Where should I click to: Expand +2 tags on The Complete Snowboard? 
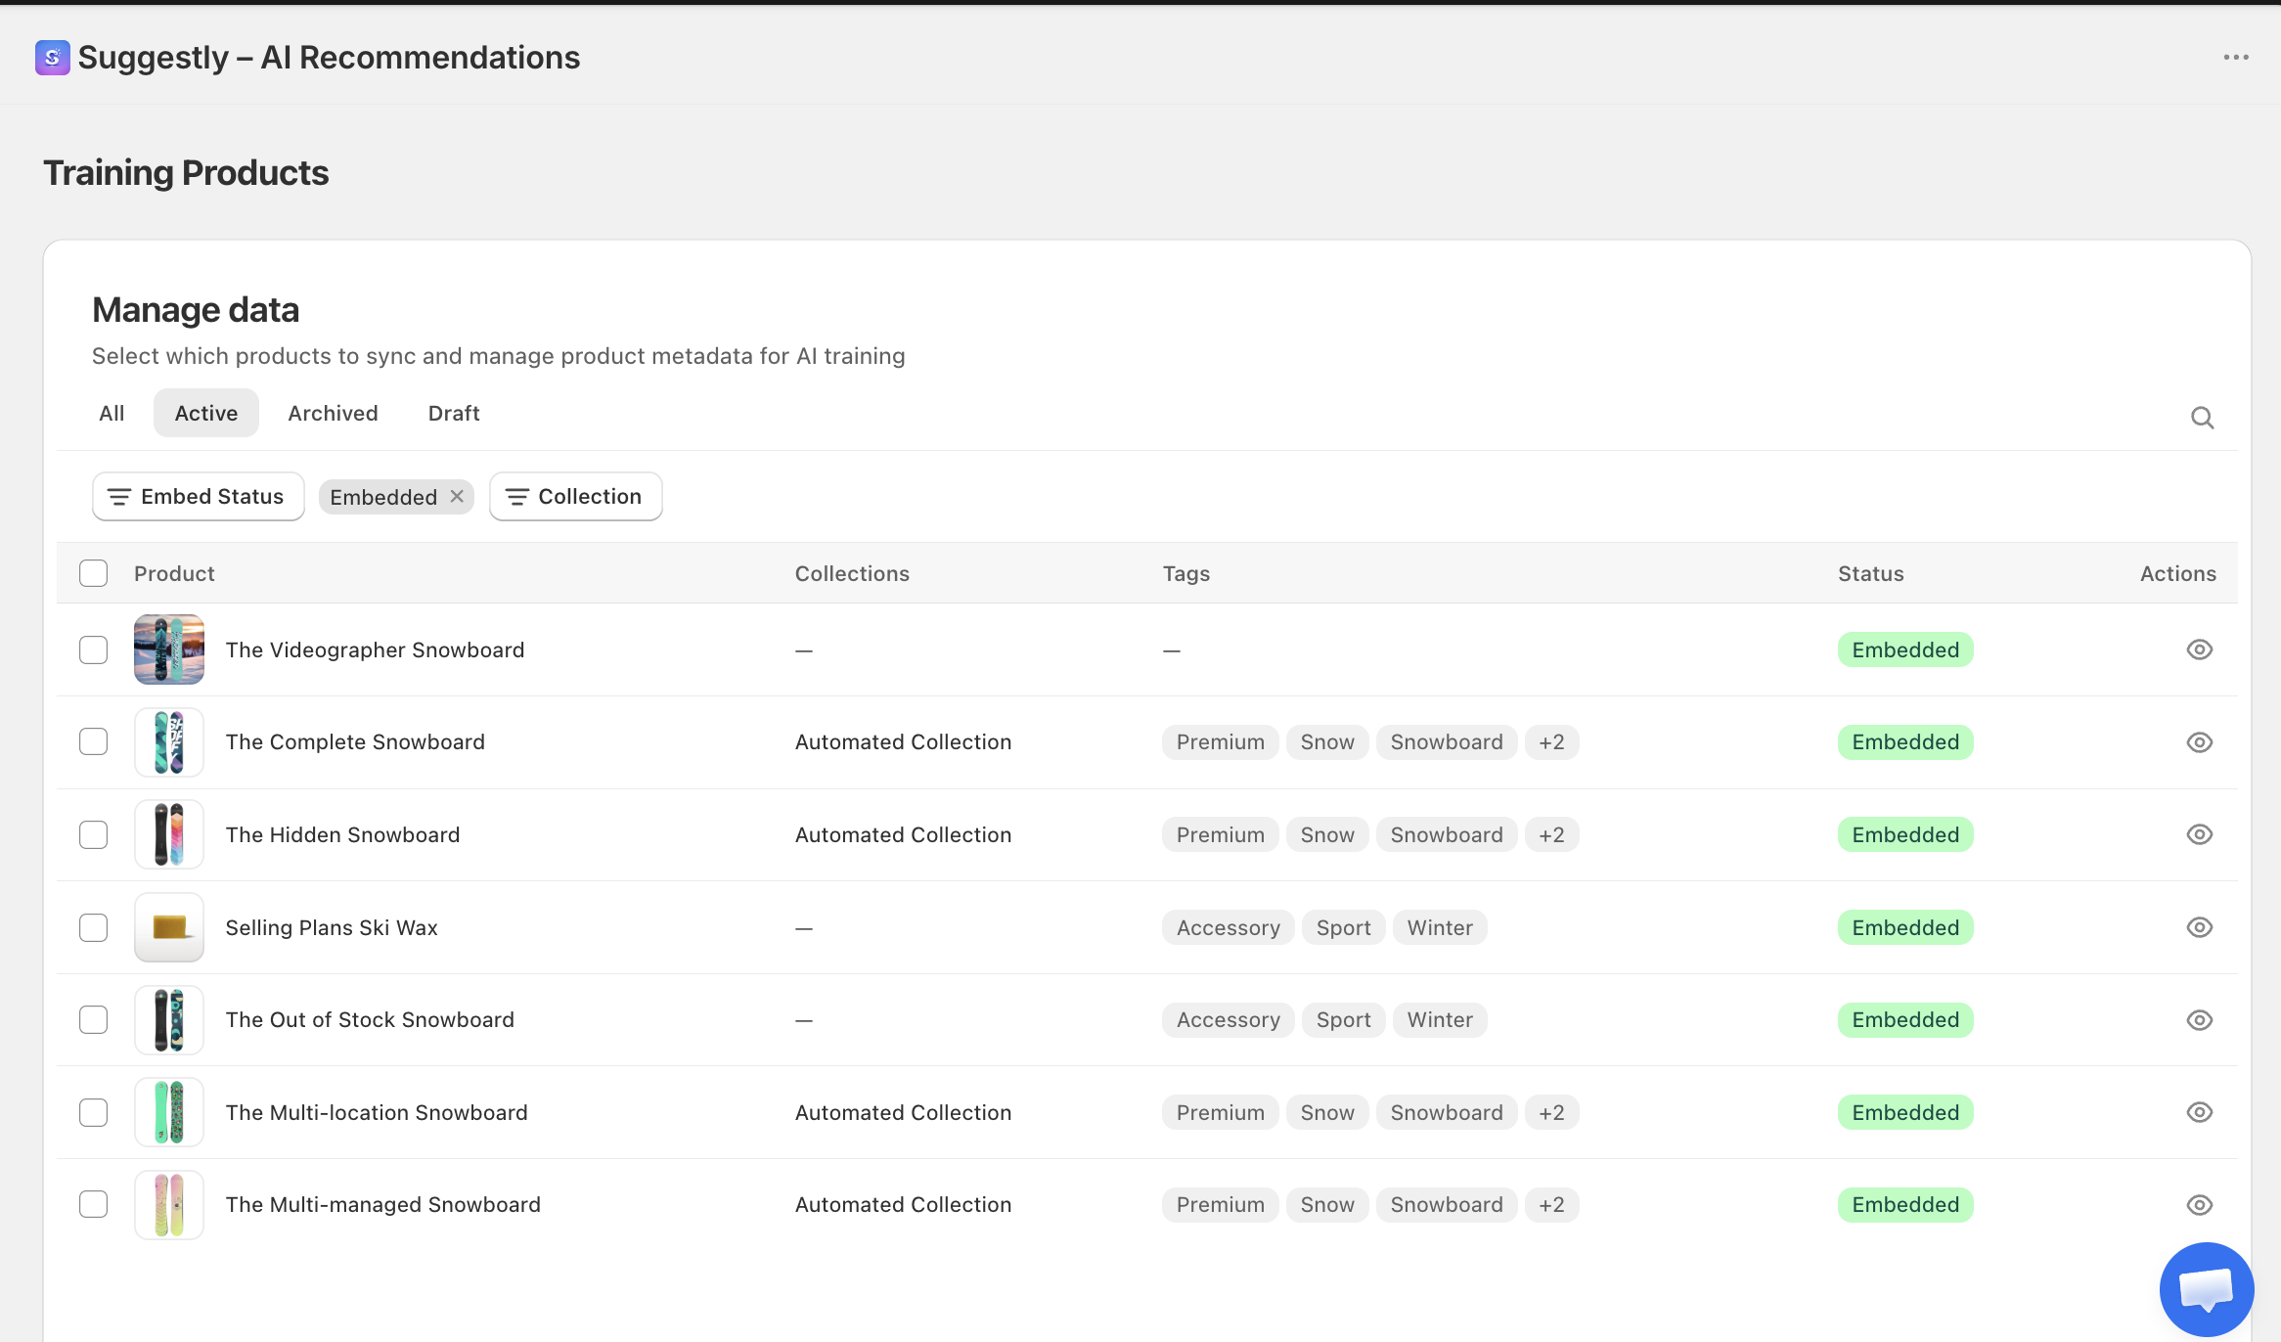click(x=1551, y=742)
